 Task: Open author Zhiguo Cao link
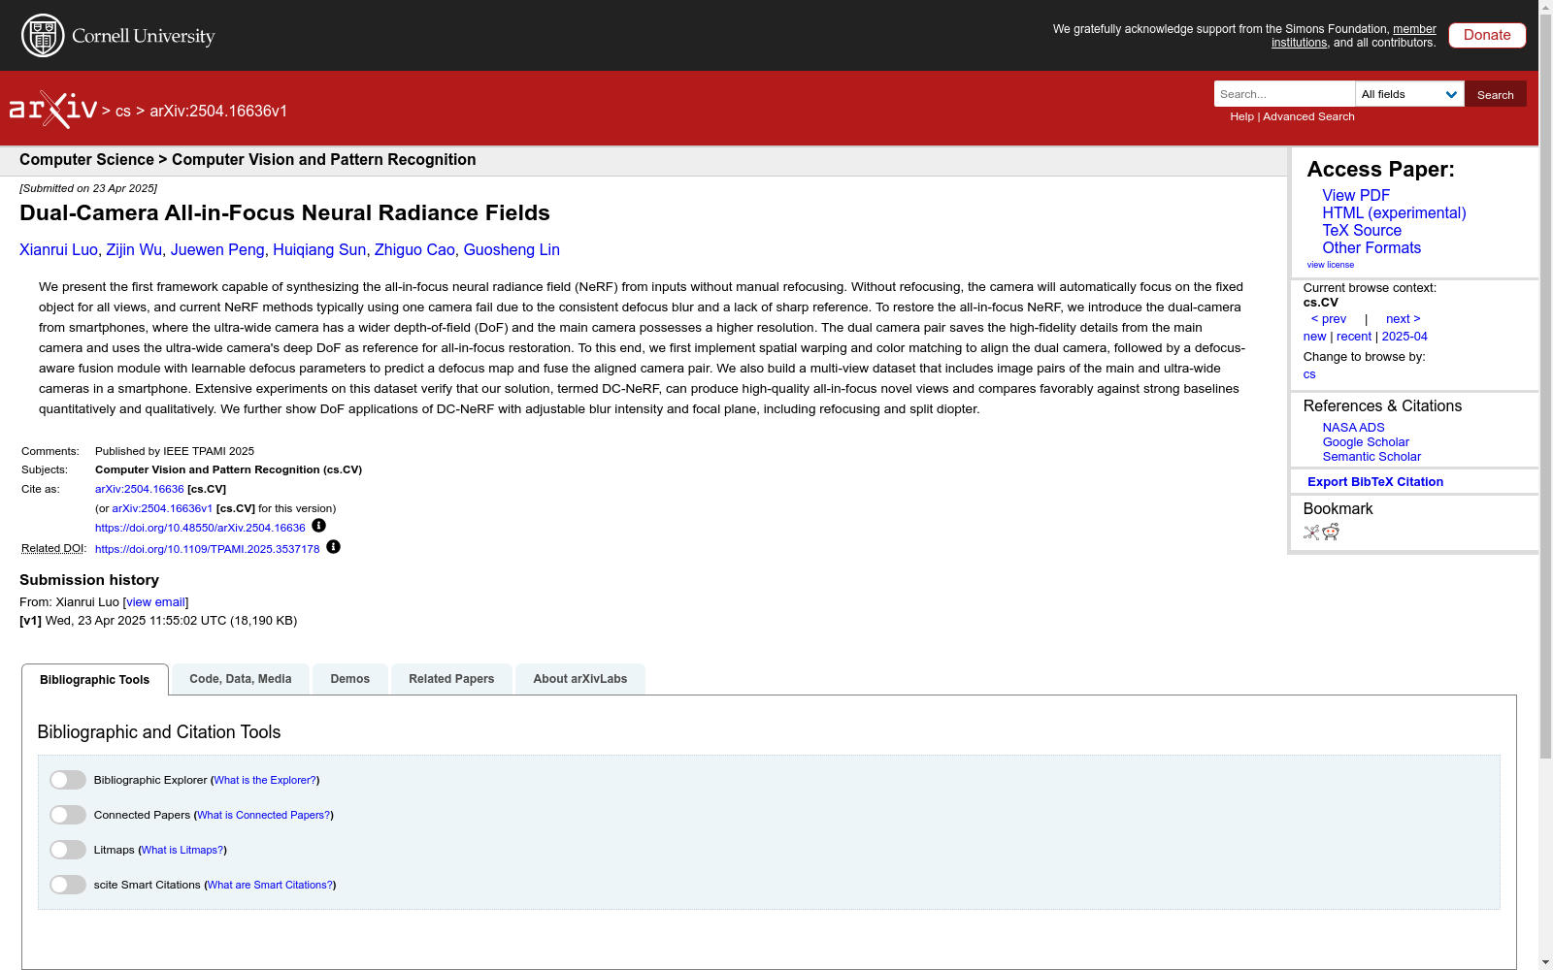point(414,250)
